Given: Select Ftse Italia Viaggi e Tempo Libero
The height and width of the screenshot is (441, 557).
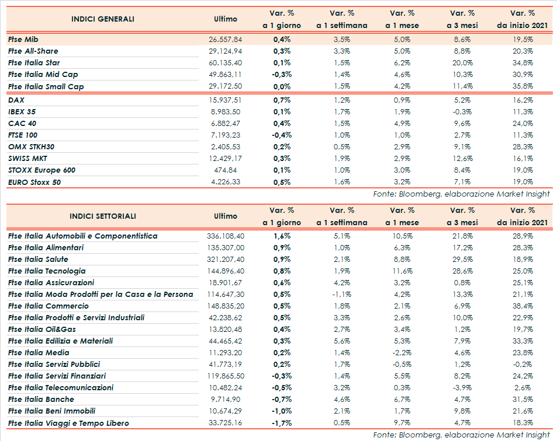Looking at the screenshot, I should [68, 423].
